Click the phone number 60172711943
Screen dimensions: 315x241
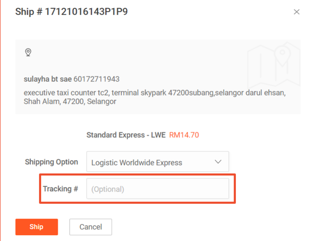click(x=97, y=79)
